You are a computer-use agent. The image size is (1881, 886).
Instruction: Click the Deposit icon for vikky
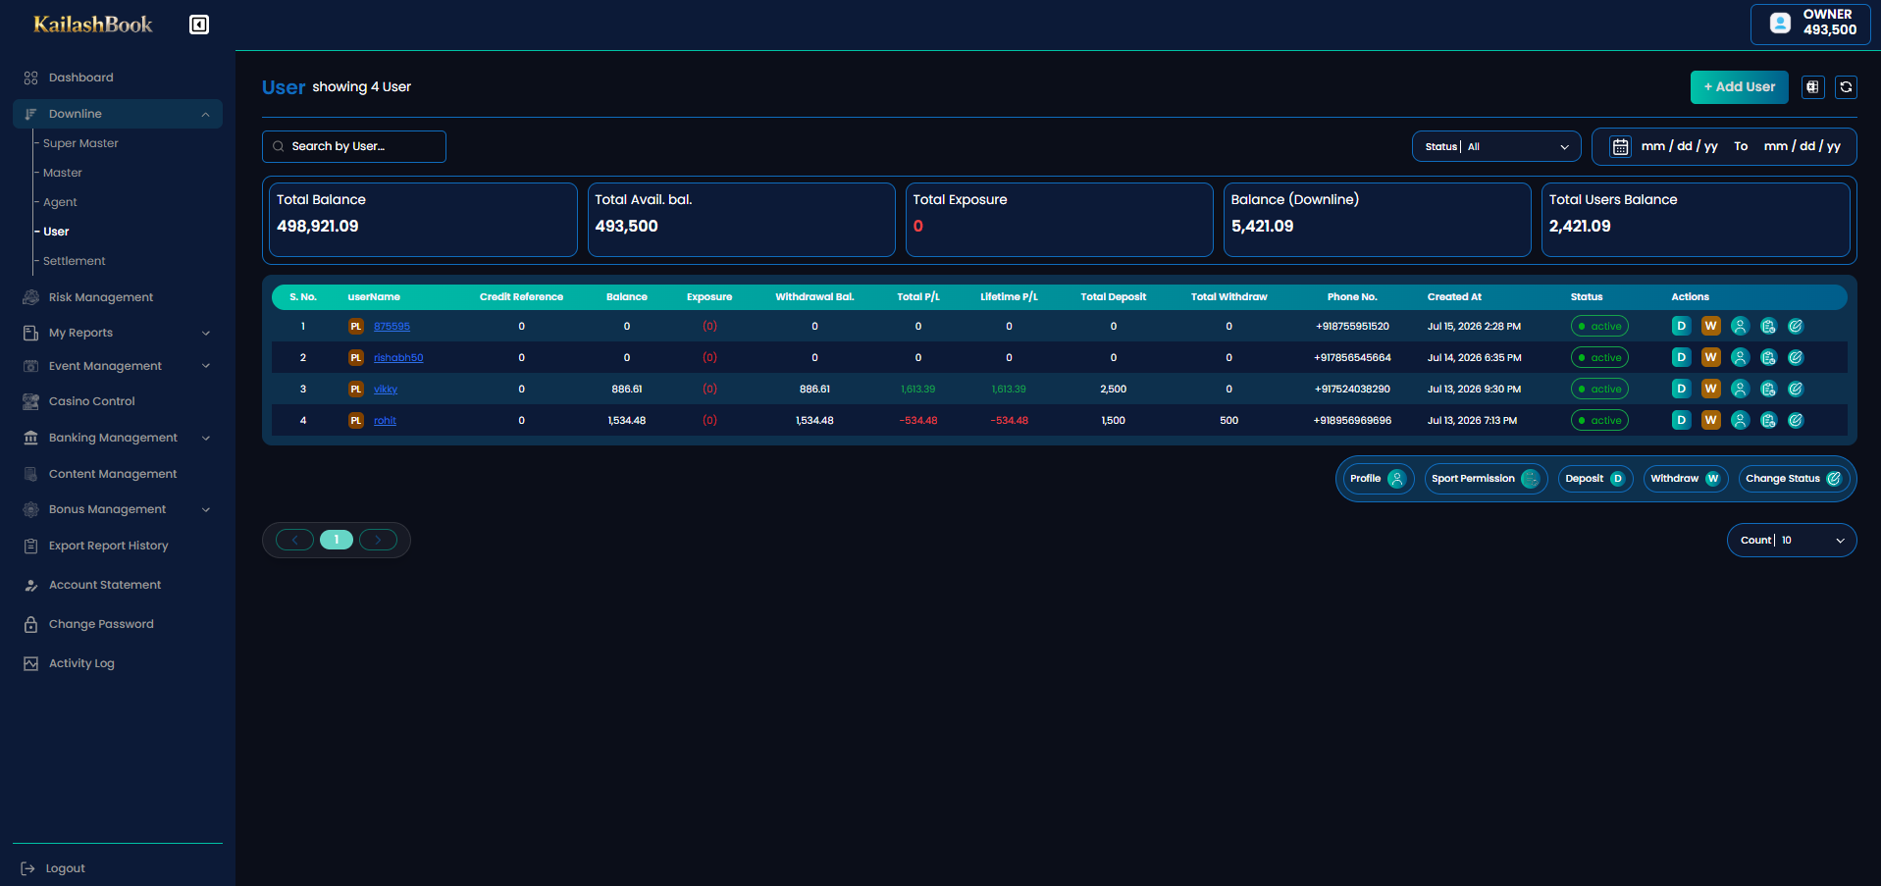[x=1681, y=389]
